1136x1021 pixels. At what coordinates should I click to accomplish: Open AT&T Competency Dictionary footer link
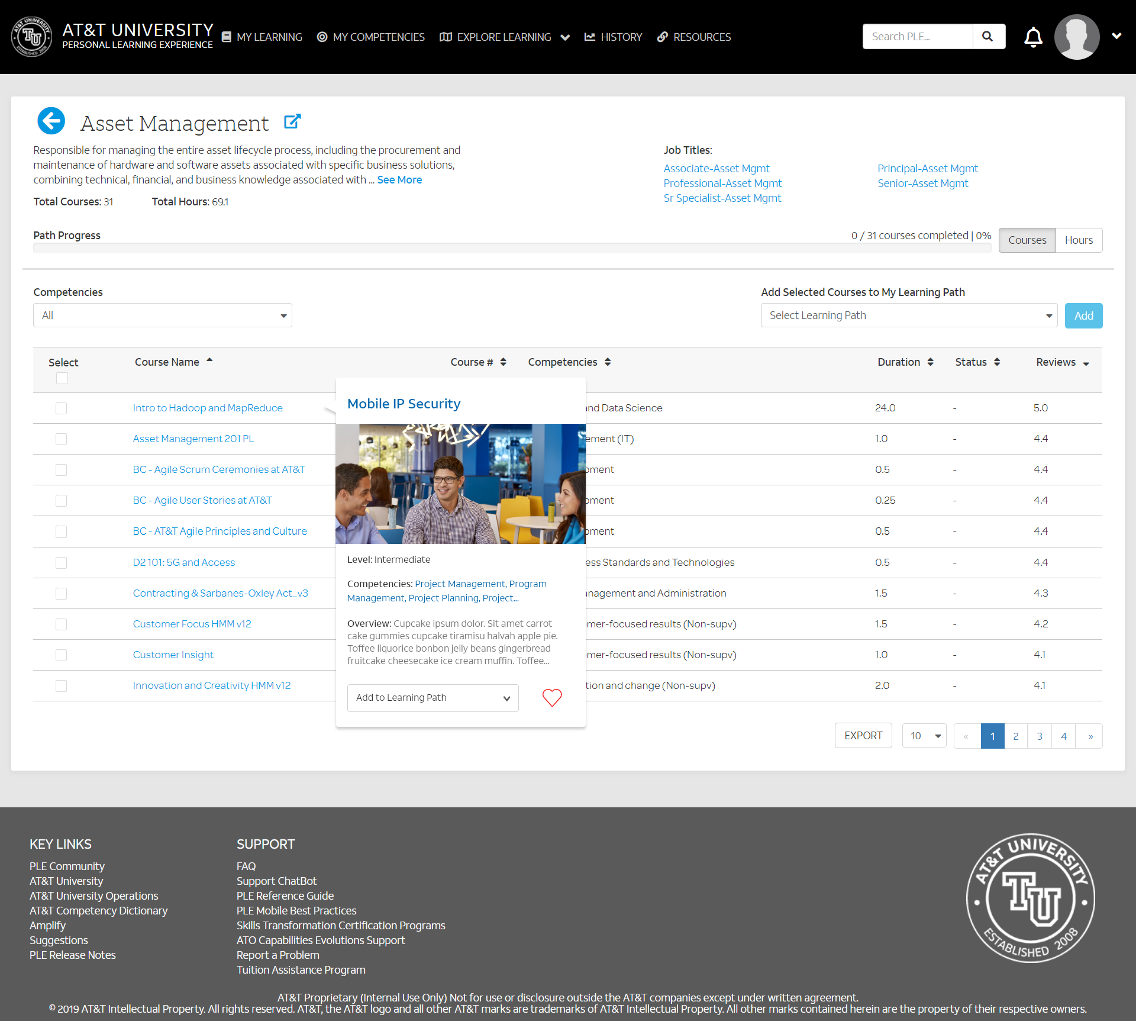pos(98,911)
